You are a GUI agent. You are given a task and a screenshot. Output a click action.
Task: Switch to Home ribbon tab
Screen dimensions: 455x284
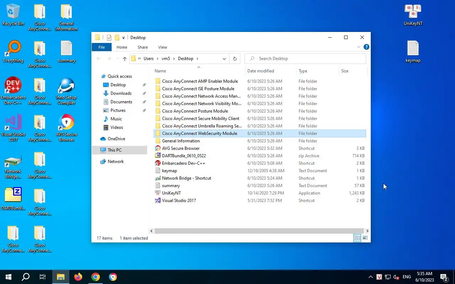click(122, 47)
